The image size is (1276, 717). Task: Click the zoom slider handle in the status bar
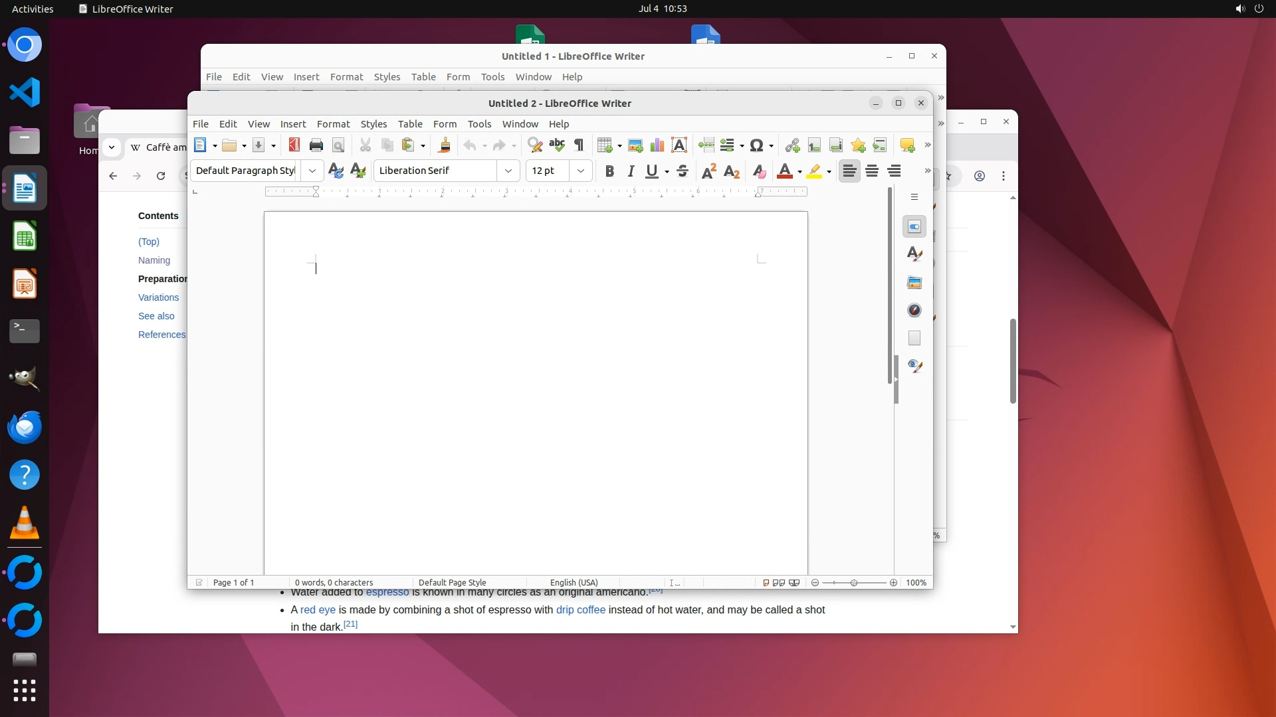[x=854, y=582]
